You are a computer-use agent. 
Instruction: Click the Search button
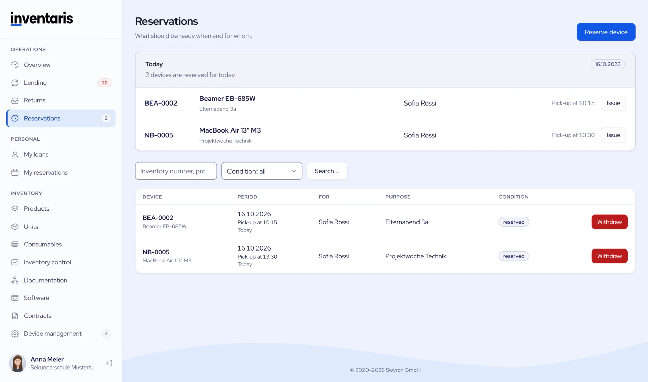click(x=327, y=171)
